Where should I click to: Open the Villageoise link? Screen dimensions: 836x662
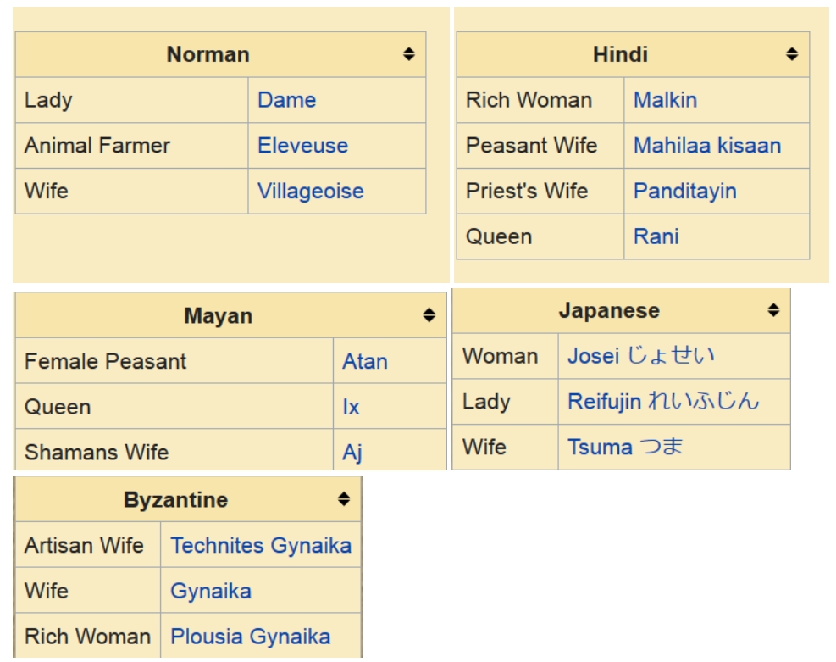(x=311, y=191)
